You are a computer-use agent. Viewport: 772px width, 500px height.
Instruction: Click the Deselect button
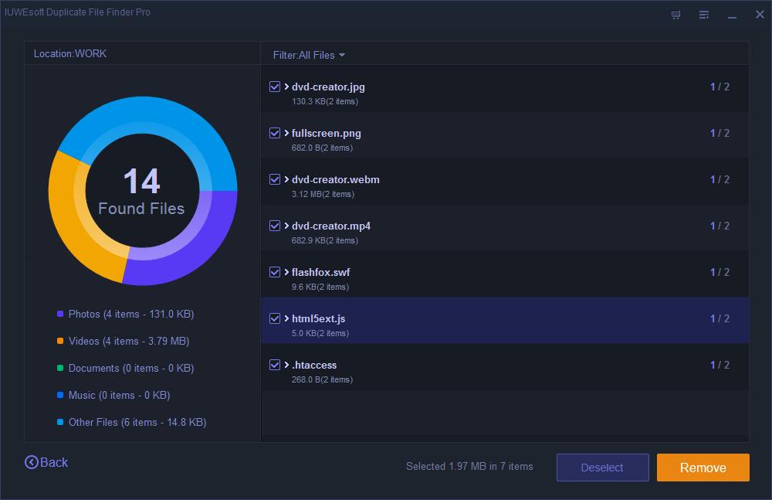602,468
